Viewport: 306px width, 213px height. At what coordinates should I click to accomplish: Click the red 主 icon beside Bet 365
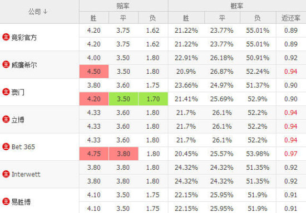coord(6,146)
